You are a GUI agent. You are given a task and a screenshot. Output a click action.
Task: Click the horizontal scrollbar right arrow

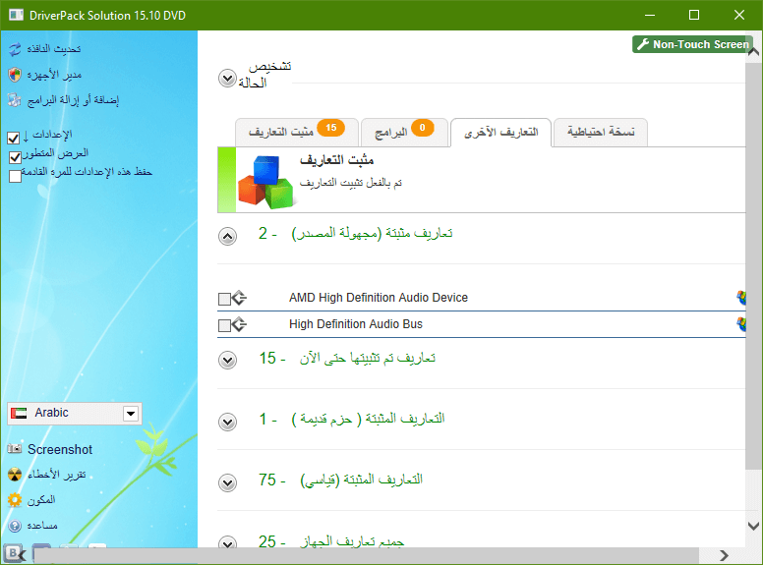click(x=724, y=555)
